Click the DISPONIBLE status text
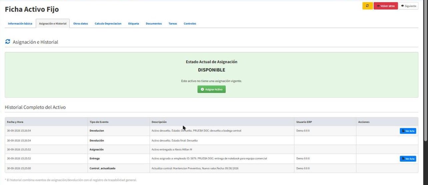428x185 pixels. point(211,70)
